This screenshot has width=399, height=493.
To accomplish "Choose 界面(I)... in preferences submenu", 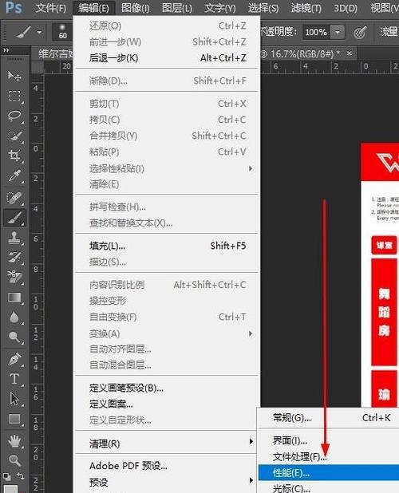I will (x=329, y=441).
